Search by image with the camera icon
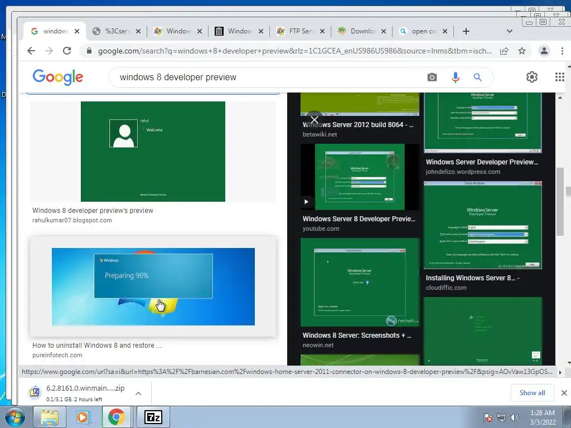 pyautogui.click(x=432, y=77)
